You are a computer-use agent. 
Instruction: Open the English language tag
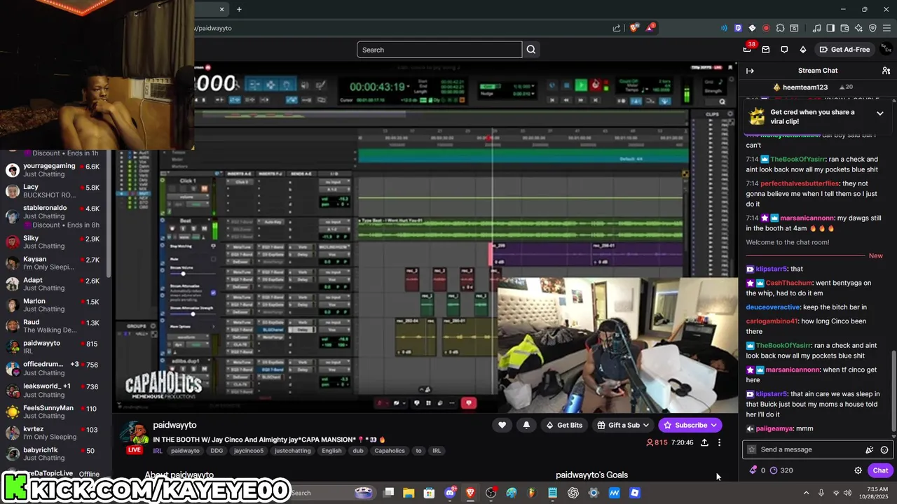tap(331, 451)
